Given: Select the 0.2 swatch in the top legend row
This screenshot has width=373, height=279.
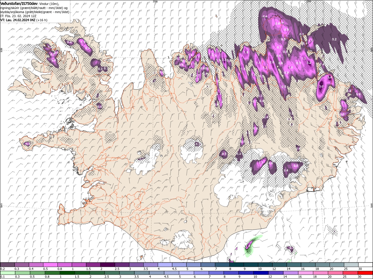Looking at the screenshot, I should tap(7, 265).
